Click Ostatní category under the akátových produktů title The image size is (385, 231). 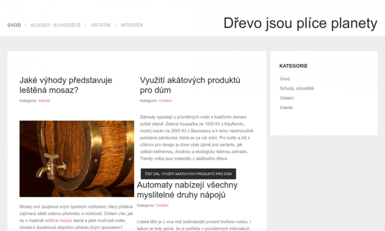point(165,101)
